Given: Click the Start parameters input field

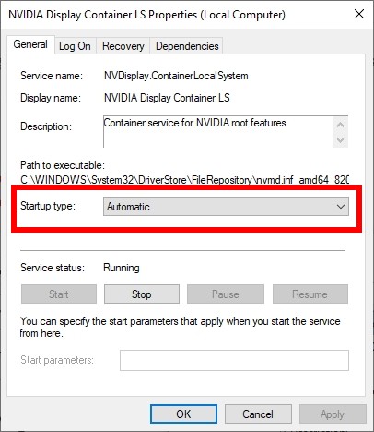Looking at the screenshot, I should click(x=234, y=360).
